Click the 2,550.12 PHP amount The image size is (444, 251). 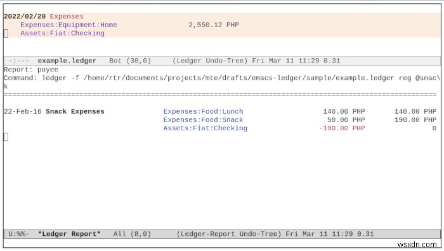click(214, 25)
